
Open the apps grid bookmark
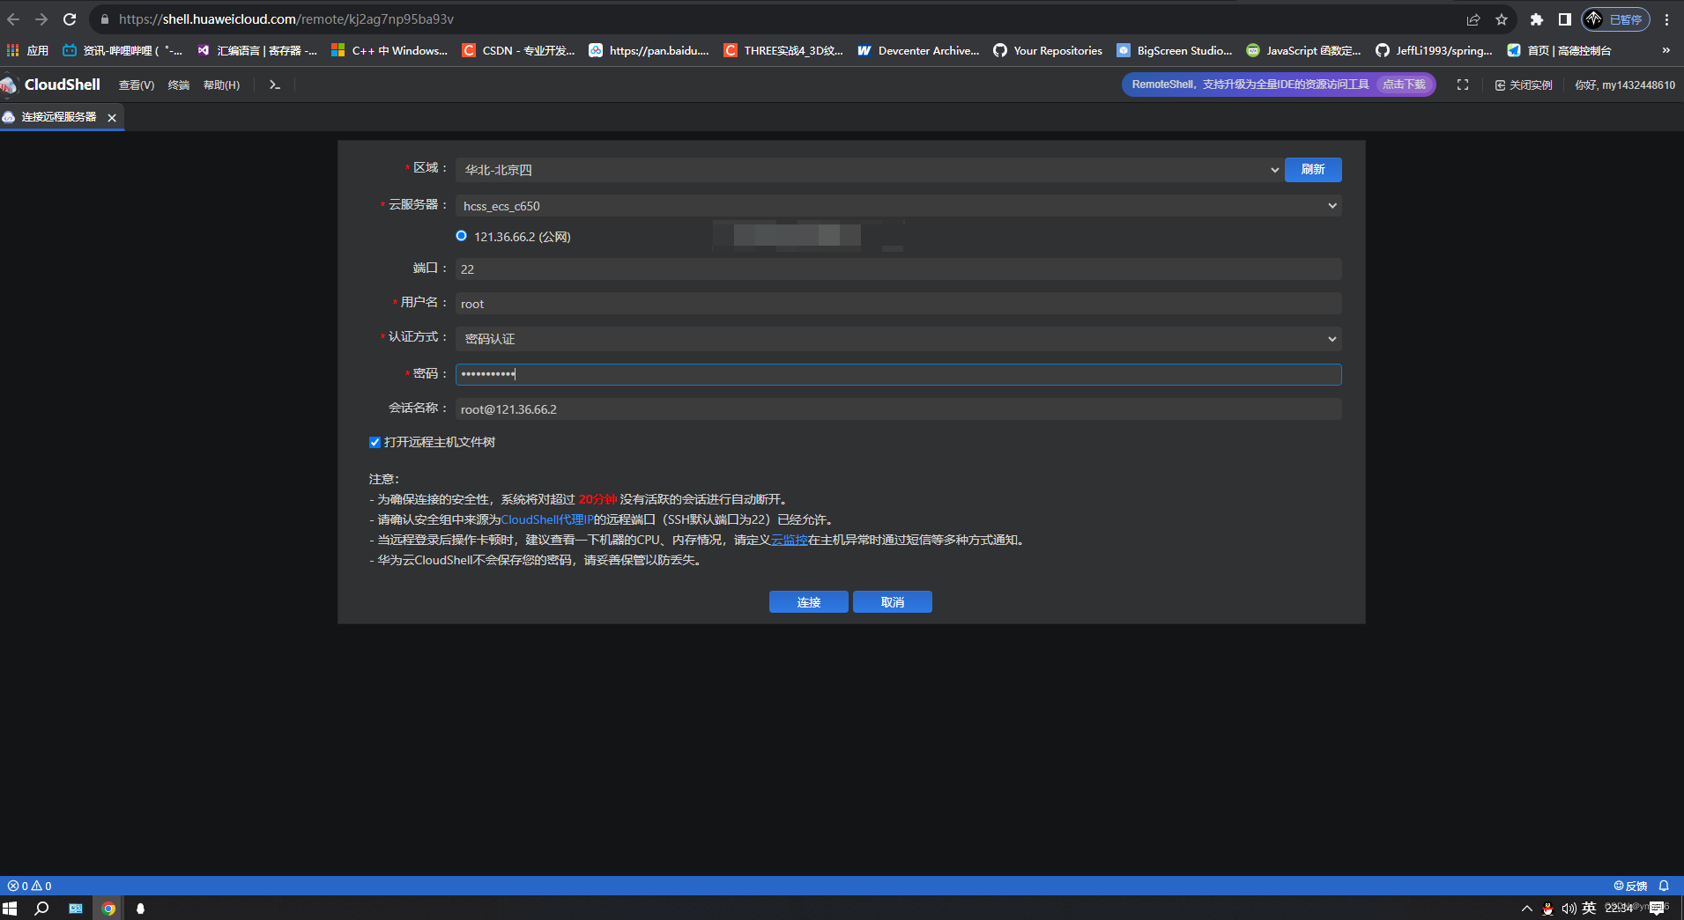point(27,50)
